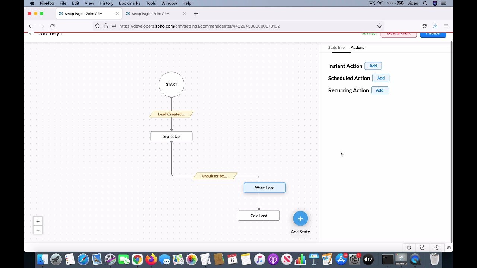Open the Firefox File menu

tap(63, 3)
